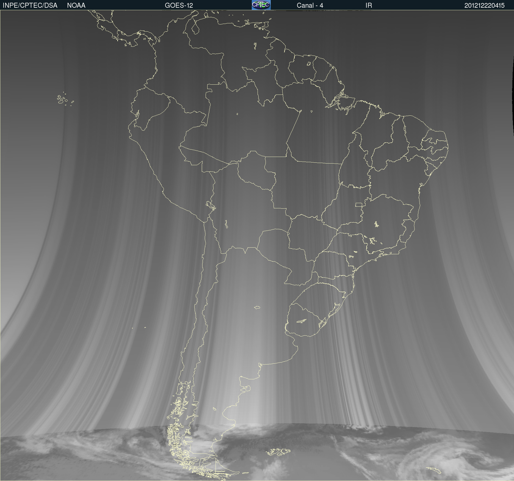Click the CPTEC logo in the header
This screenshot has height=481, width=514.
261,5
